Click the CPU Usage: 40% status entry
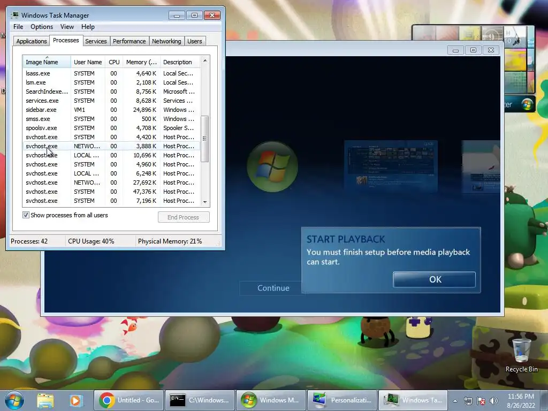 point(91,241)
